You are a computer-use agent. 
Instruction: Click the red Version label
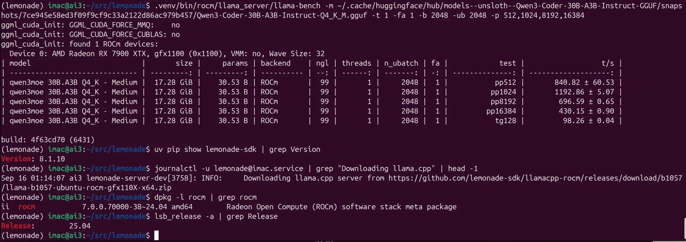pos(16,159)
